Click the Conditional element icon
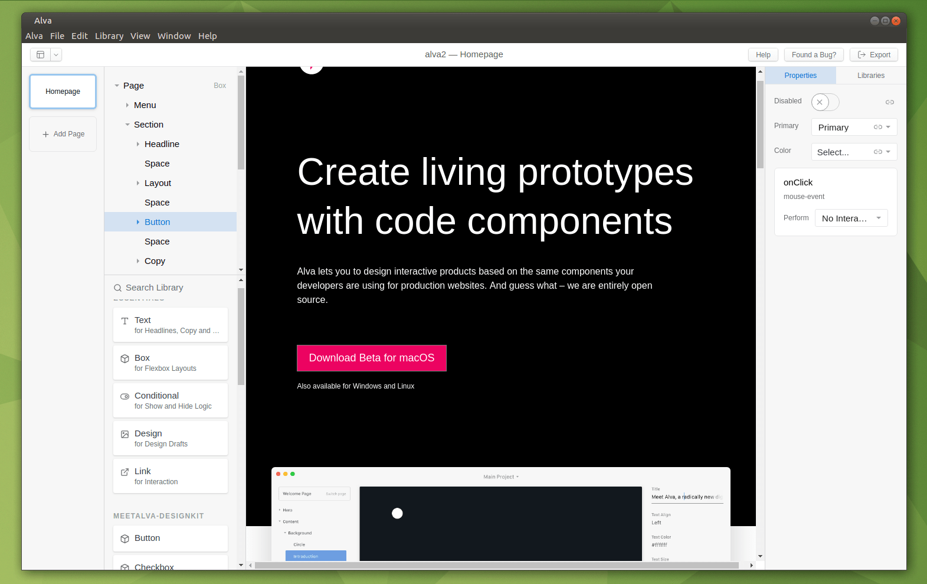The height and width of the screenshot is (584, 927). pos(125,396)
